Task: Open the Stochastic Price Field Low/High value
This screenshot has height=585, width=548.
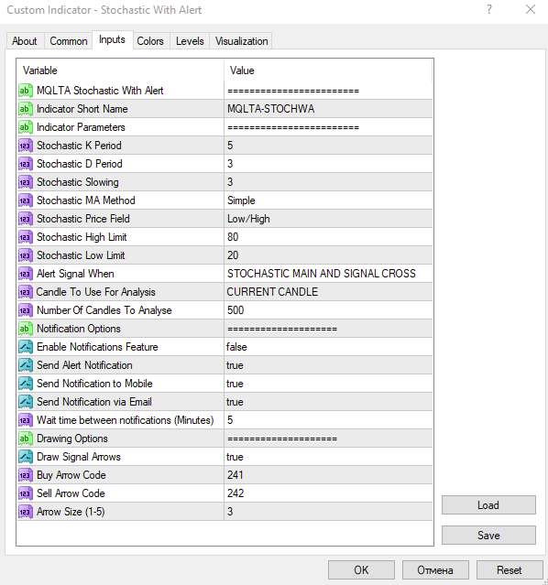Action: tap(328, 219)
